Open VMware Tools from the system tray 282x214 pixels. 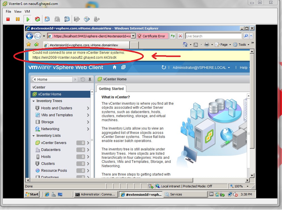point(212,194)
